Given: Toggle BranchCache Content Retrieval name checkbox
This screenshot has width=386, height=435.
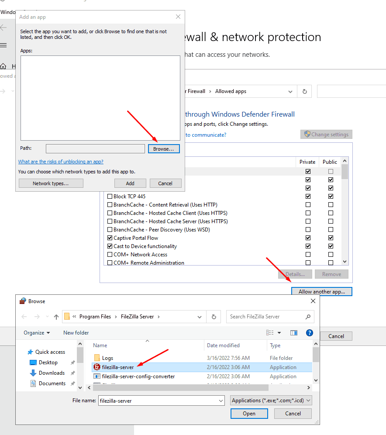Looking at the screenshot, I should pyautogui.click(x=110, y=205).
